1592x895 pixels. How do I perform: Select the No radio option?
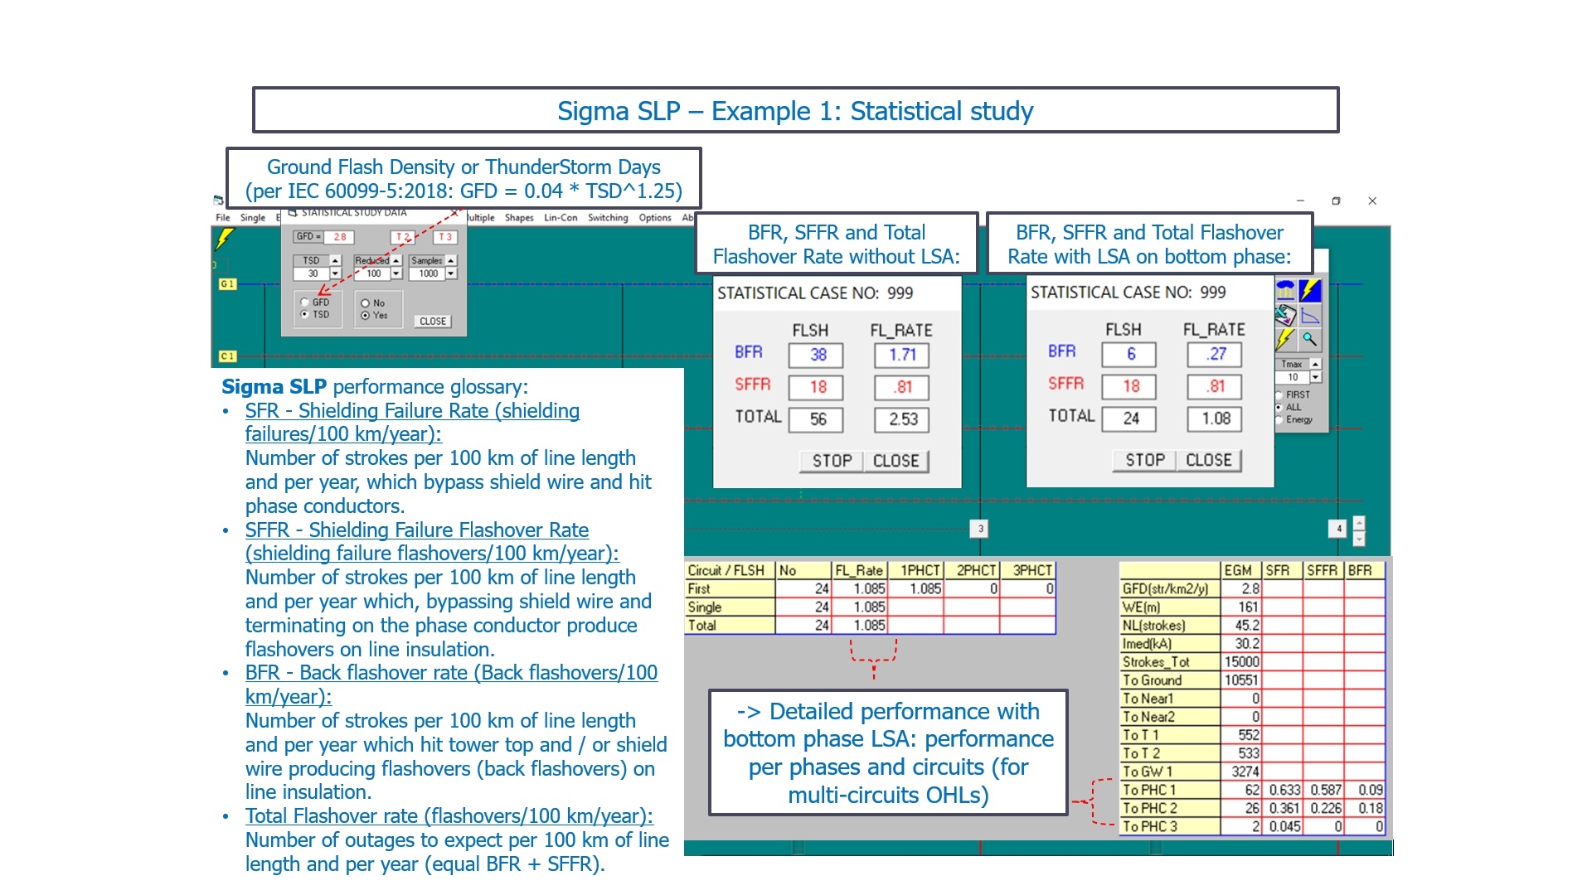click(365, 303)
